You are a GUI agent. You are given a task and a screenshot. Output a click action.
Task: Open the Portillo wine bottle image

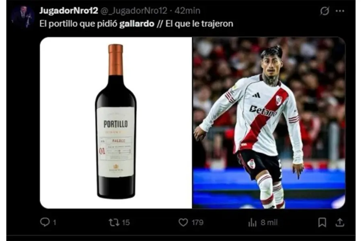(x=116, y=123)
